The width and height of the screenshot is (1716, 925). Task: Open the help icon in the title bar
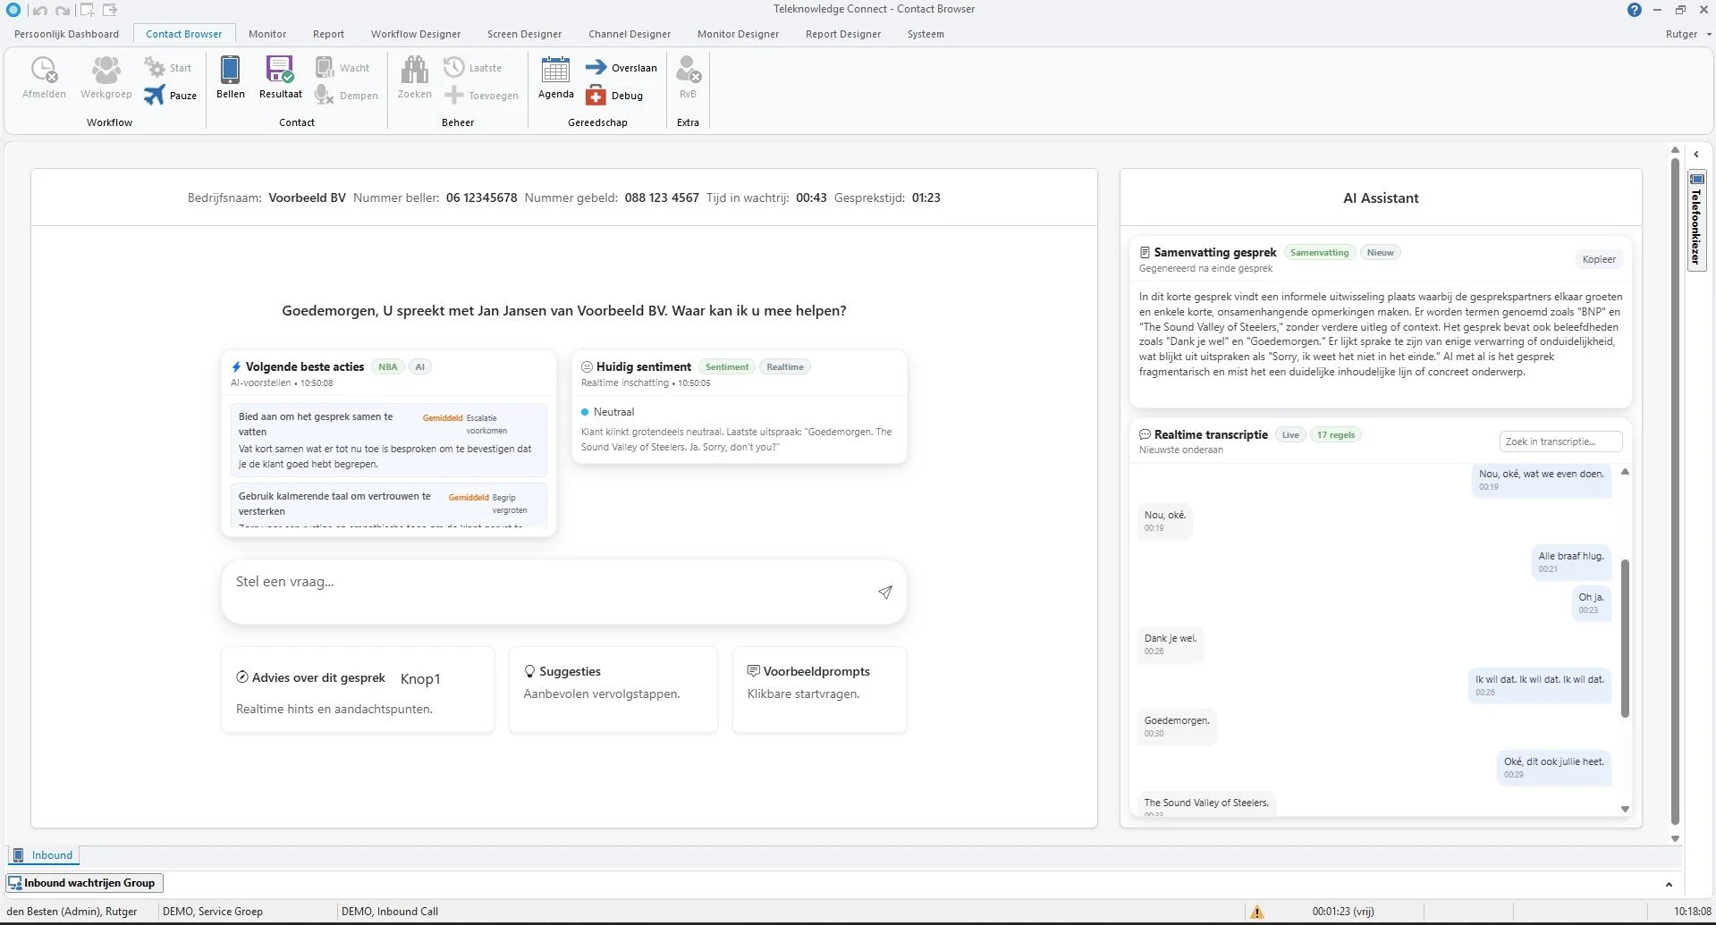pyautogui.click(x=1635, y=9)
